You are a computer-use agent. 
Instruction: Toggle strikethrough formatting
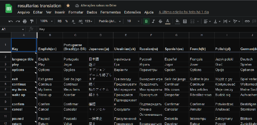(x=160, y=21)
